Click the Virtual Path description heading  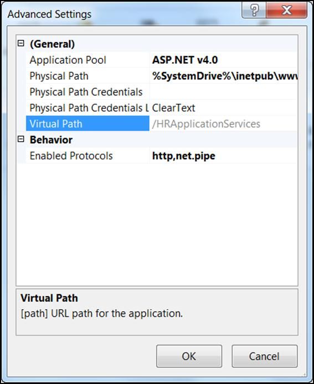coord(49,298)
